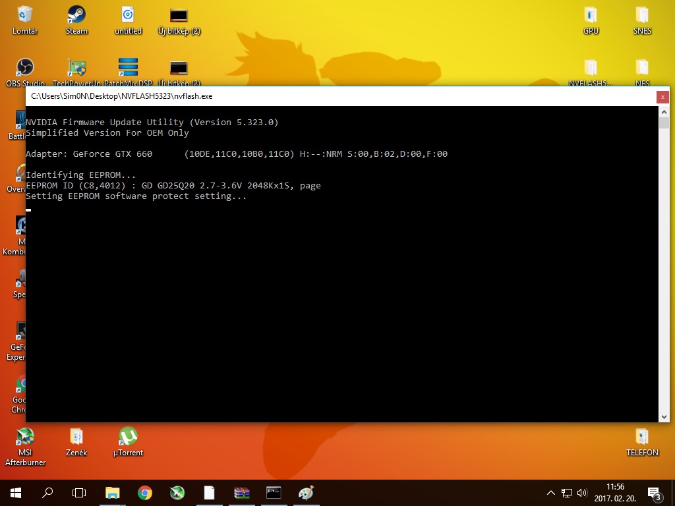Open the GPU folder on desktop
Screen dimensions: 675x506
591,20
